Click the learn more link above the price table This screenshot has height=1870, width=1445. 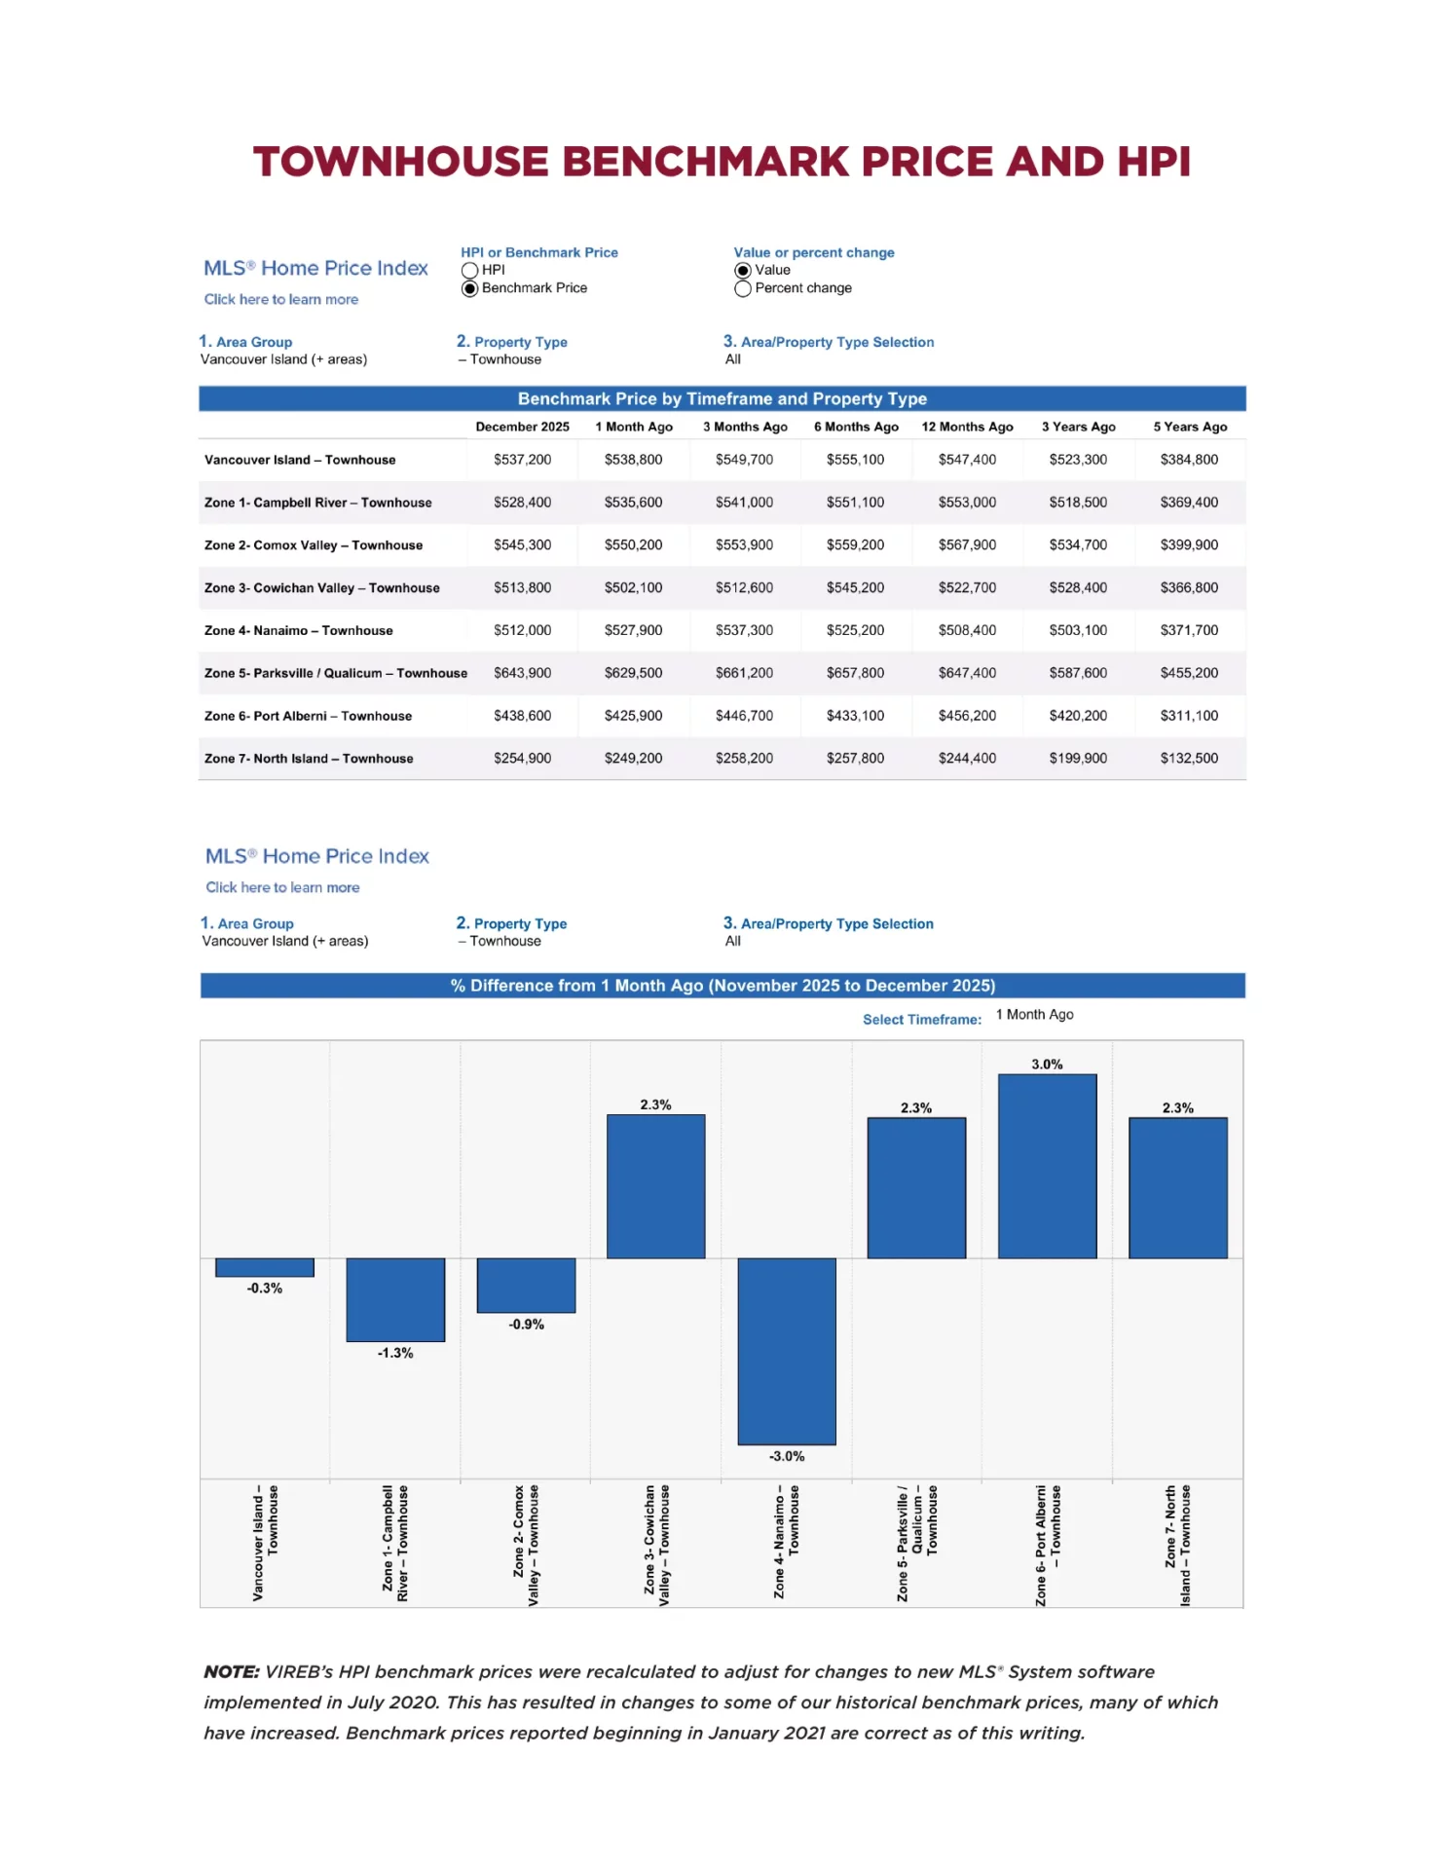[280, 300]
